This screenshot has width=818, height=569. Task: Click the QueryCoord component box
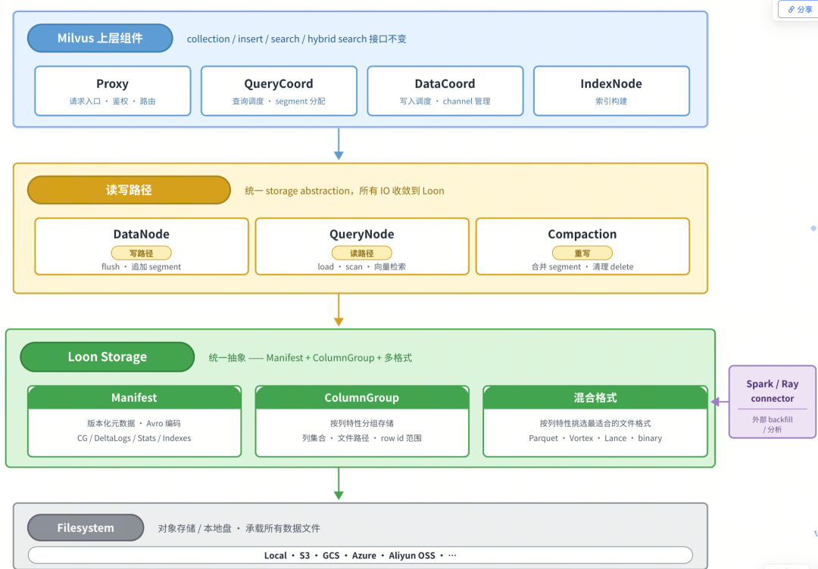click(279, 91)
